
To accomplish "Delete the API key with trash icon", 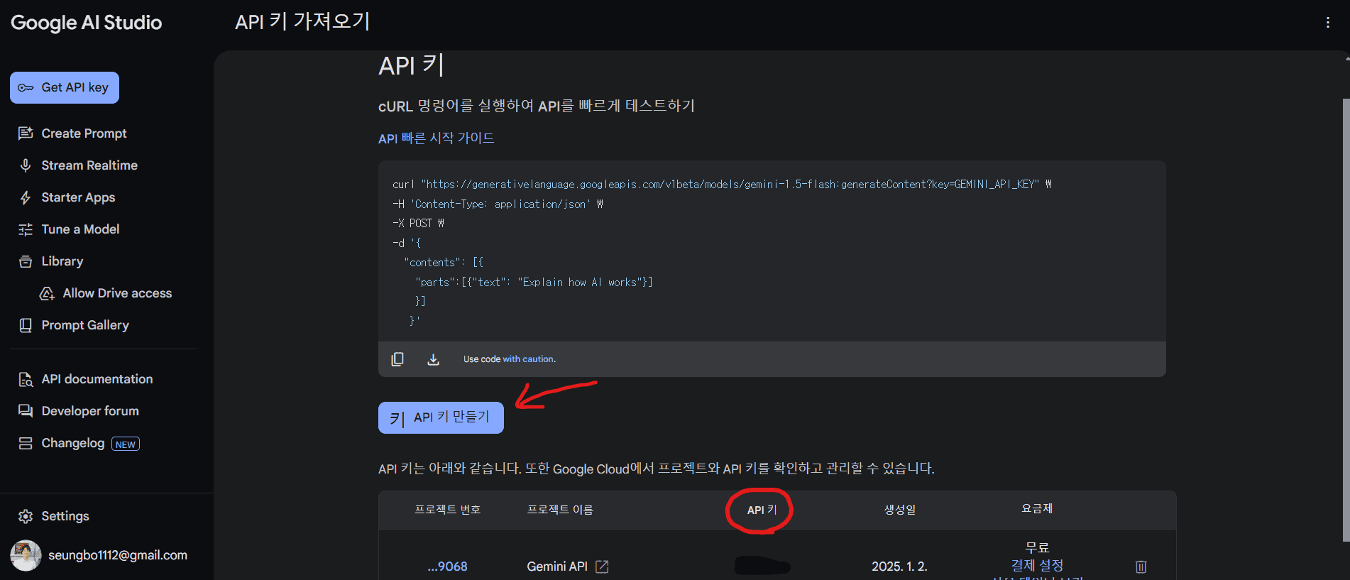I will click(1141, 567).
